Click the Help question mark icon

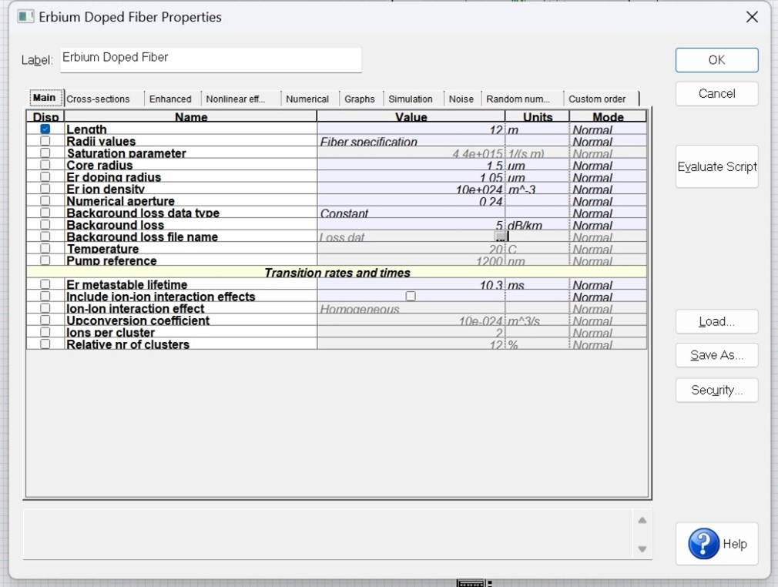click(x=703, y=544)
